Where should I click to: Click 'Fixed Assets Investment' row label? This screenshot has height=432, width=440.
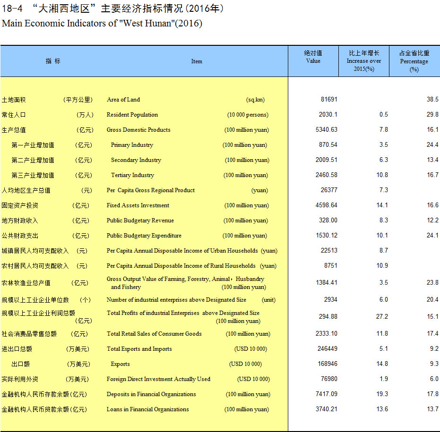(138, 205)
